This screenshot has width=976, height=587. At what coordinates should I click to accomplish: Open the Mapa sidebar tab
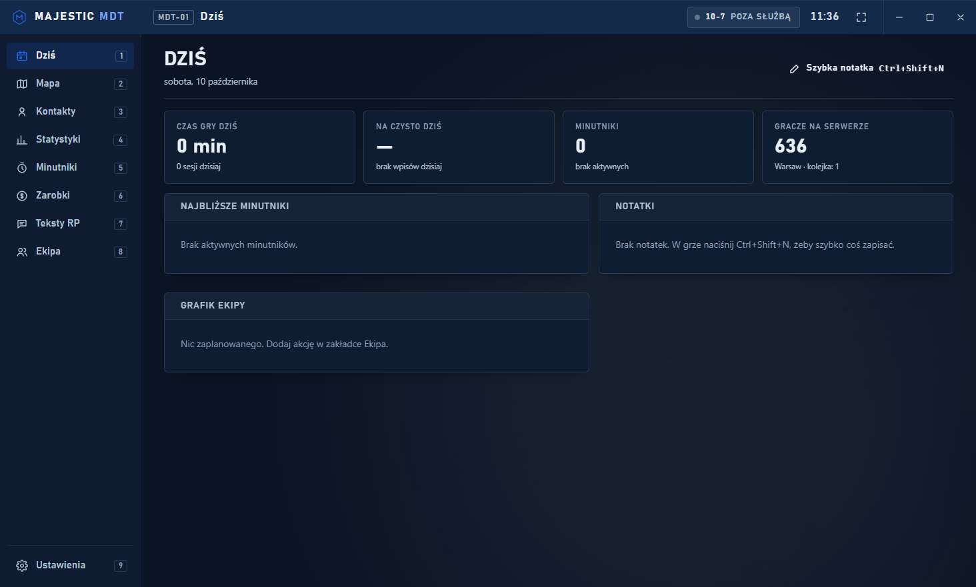pos(70,84)
